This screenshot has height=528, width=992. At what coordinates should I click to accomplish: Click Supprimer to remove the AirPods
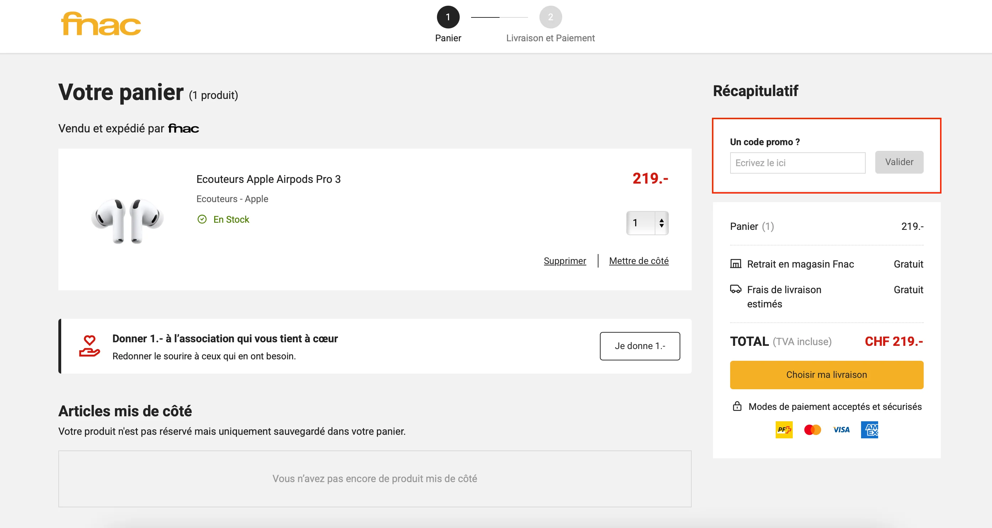(565, 260)
